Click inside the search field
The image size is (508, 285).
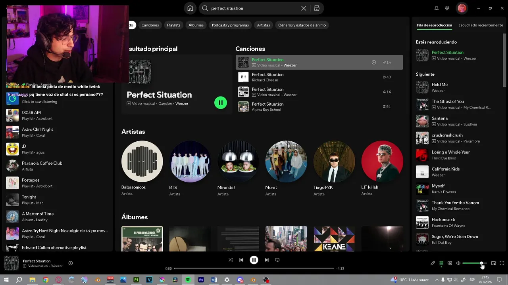point(254,8)
